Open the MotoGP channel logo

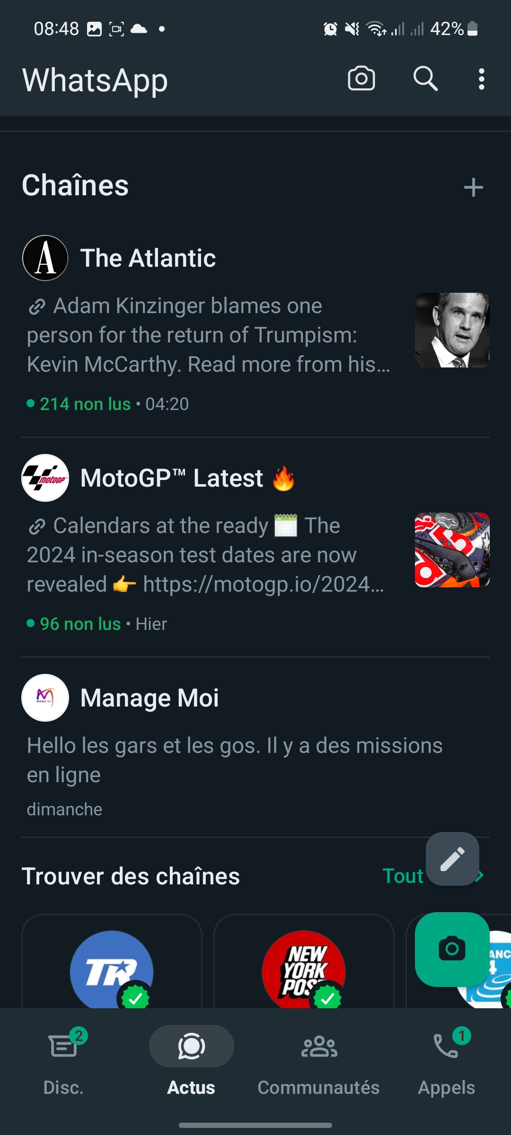tap(45, 478)
